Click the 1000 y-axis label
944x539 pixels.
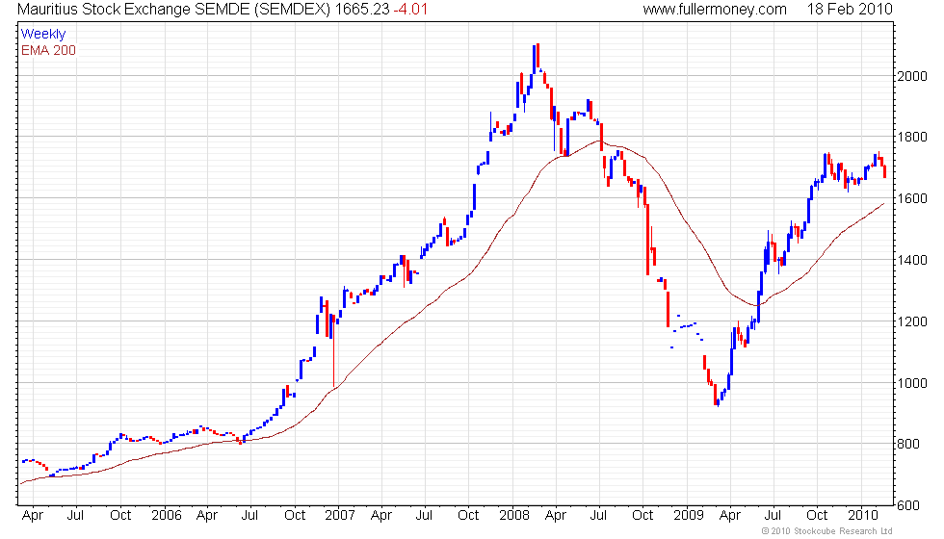tap(912, 383)
